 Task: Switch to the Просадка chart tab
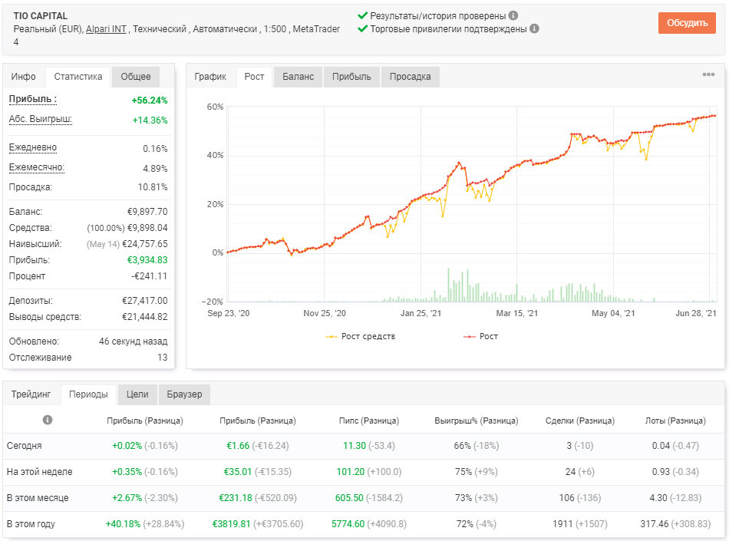pos(410,77)
